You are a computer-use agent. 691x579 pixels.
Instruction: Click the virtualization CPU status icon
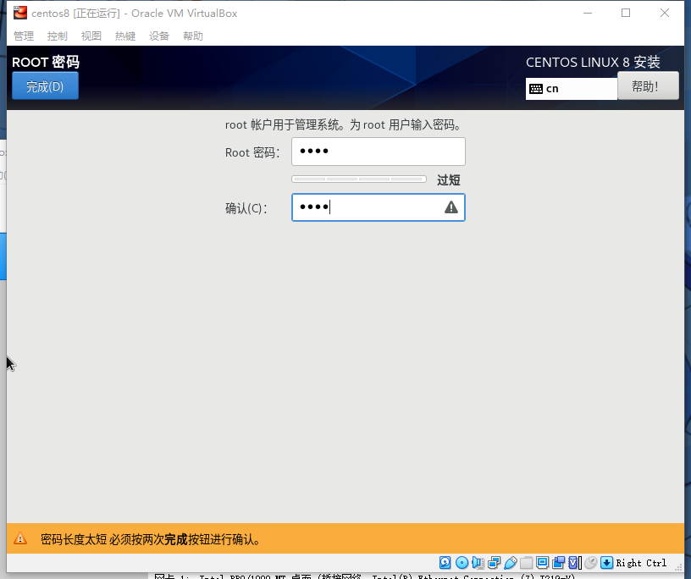pos(575,563)
